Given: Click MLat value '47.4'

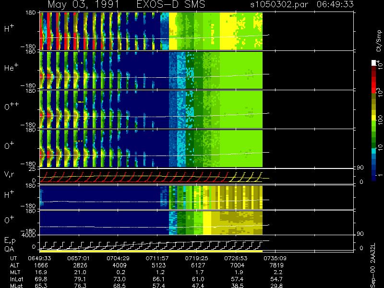Looking at the screenshot, I should point(198,286).
